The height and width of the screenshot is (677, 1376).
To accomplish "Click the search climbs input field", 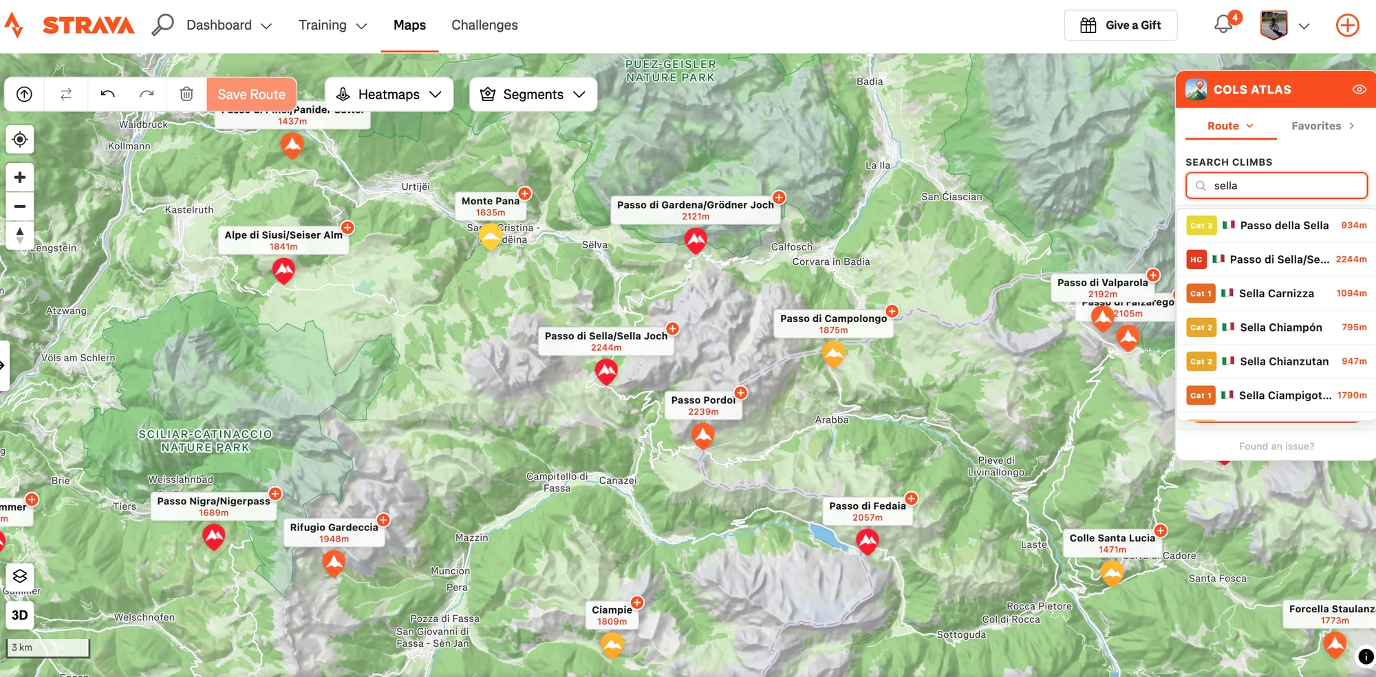I will tap(1276, 186).
